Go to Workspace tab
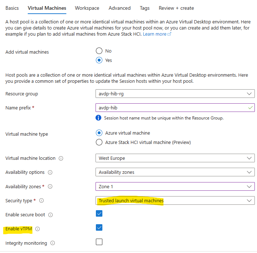The height and width of the screenshot is (253, 257). [87, 8]
